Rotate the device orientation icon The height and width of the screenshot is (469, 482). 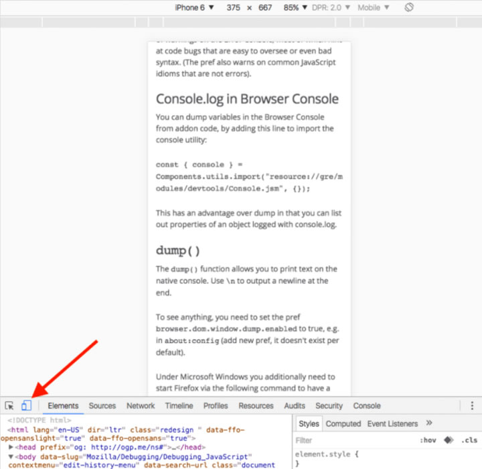tap(409, 7)
